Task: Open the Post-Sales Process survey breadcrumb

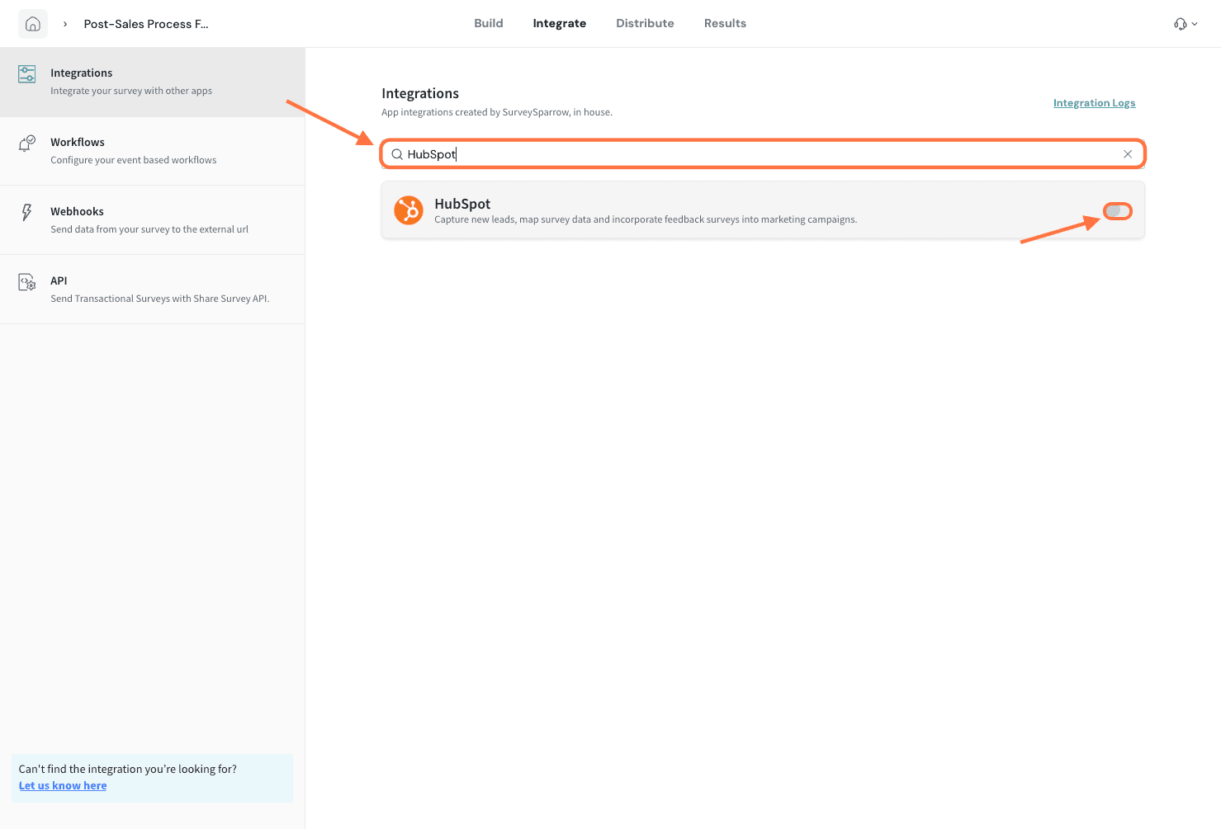Action: point(146,24)
